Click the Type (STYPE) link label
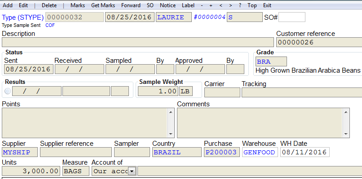 (x=22, y=17)
